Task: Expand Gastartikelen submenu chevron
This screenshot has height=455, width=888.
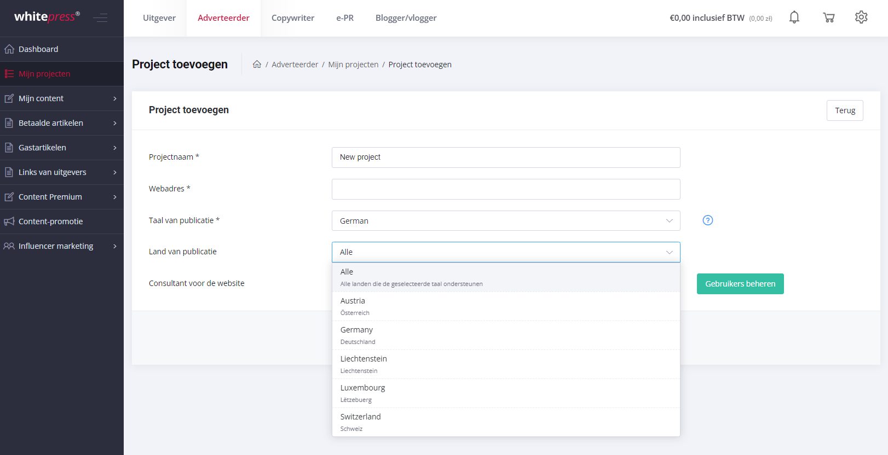Action: tap(115, 148)
